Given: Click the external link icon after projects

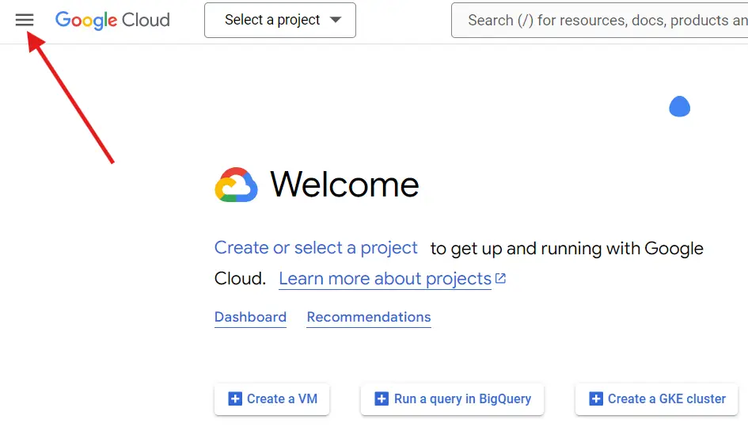Looking at the screenshot, I should point(500,279).
